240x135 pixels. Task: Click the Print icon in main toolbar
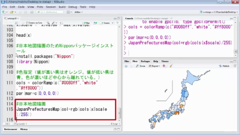(31, 12)
